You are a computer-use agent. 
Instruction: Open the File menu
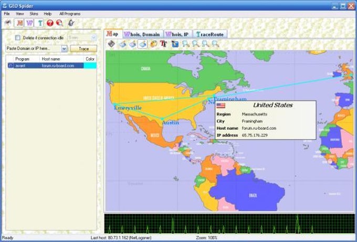coord(7,14)
